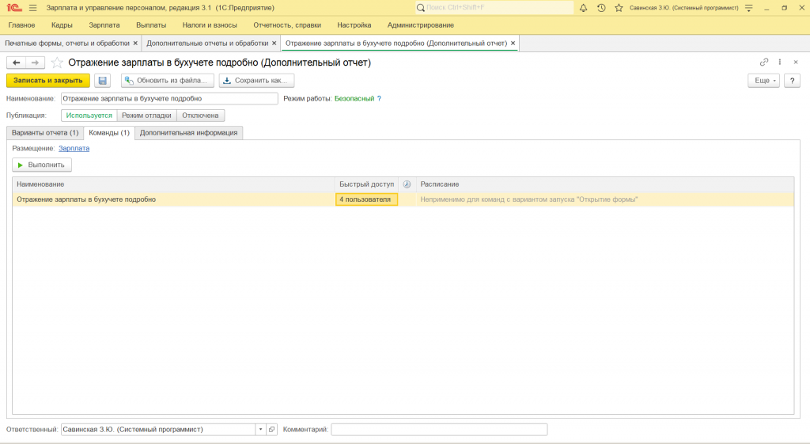
Task: Click the Ответственный field with Савинская З.Ю.
Action: click(158, 430)
